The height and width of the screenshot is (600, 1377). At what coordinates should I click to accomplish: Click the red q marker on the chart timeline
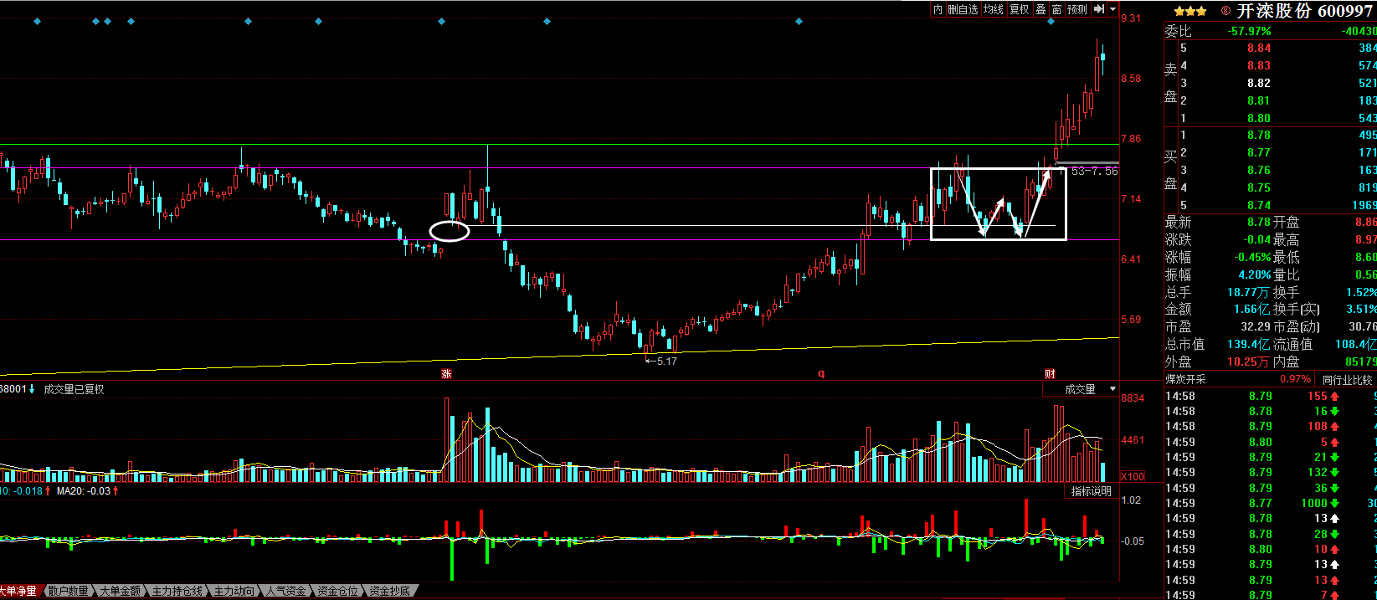pos(821,374)
